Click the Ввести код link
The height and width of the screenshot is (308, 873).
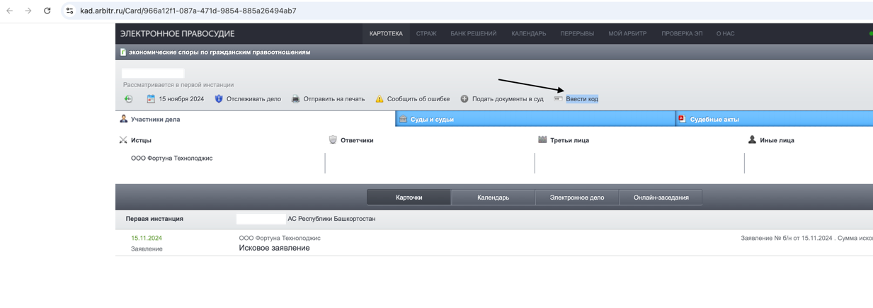pos(582,99)
